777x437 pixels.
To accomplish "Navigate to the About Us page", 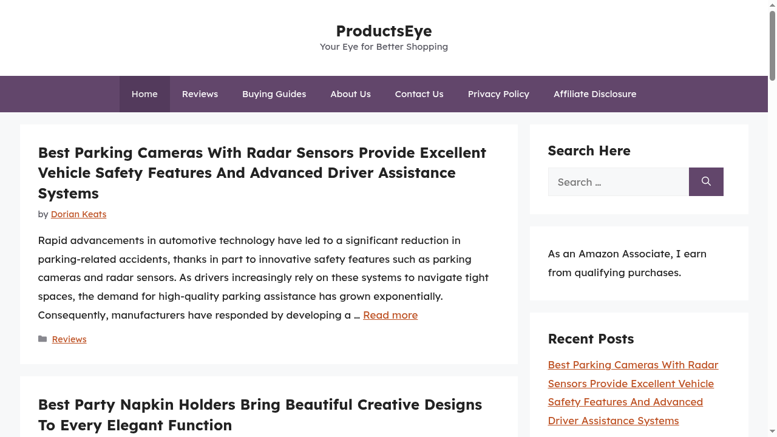I will 350,94.
